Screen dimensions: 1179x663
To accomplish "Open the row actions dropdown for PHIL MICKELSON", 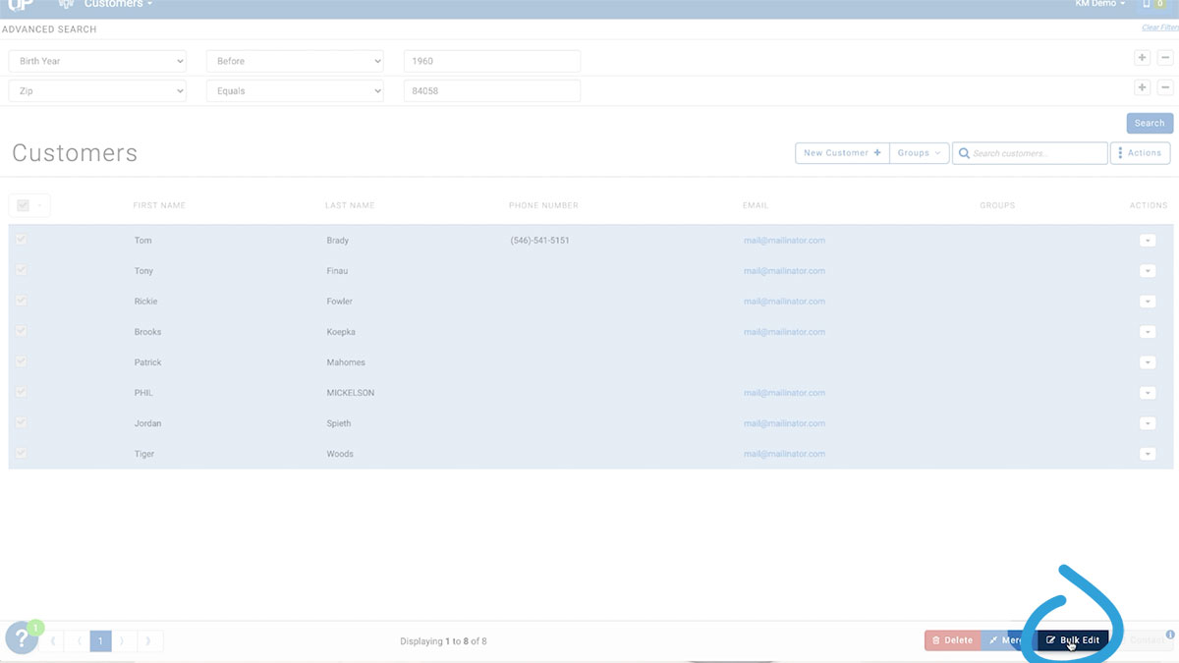I will click(1148, 393).
